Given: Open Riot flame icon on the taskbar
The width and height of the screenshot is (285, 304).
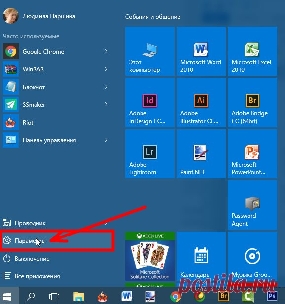Looking at the screenshot, I should pyautogui.click(x=102, y=296).
